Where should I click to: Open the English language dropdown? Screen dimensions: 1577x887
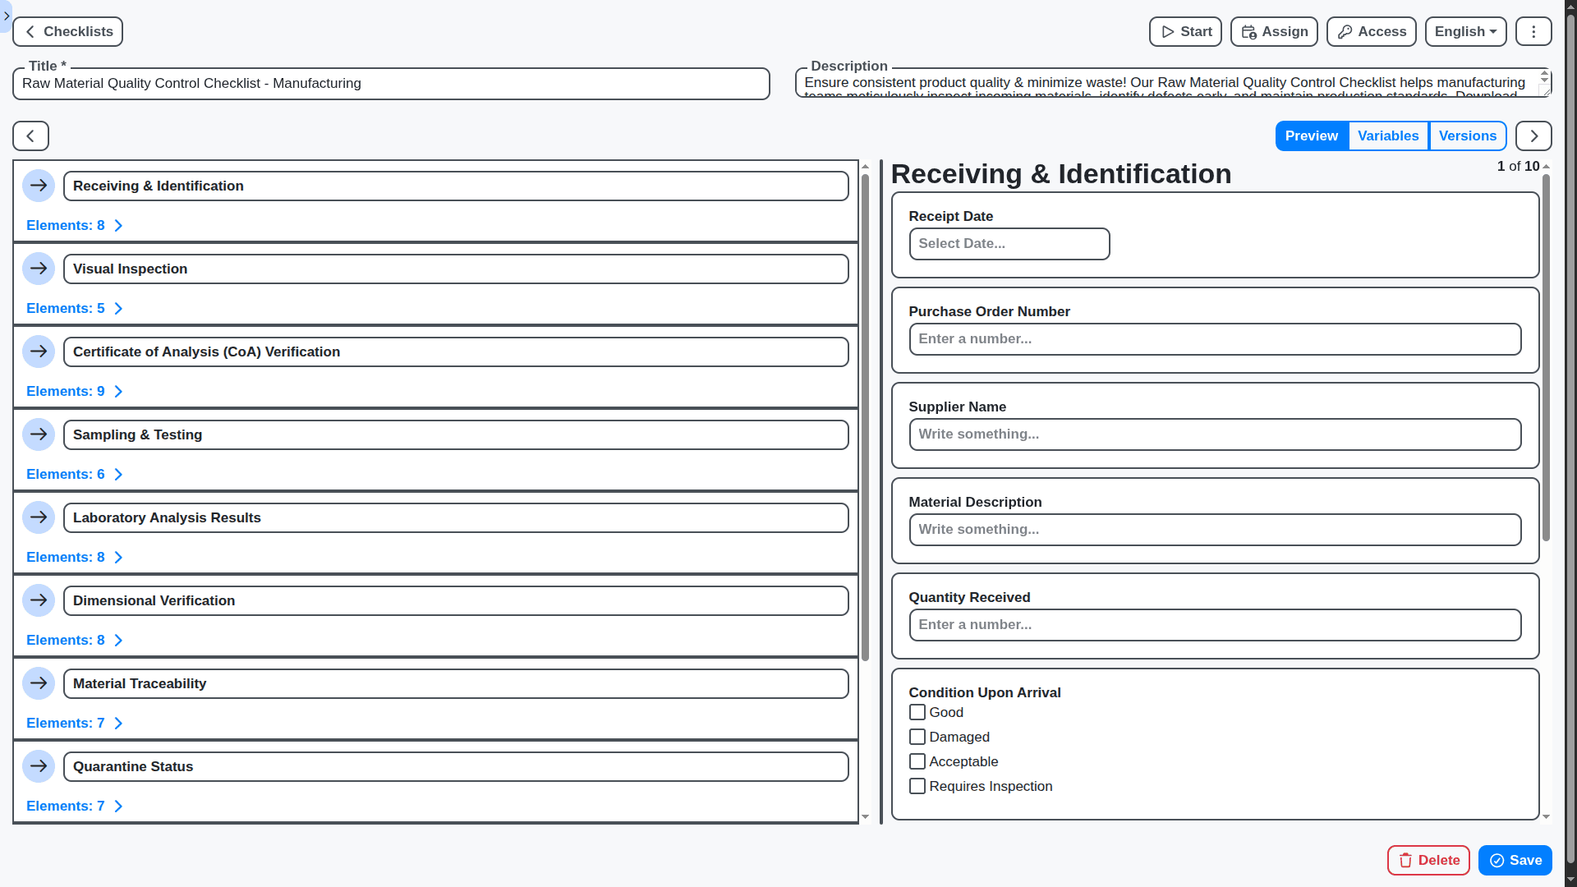pyautogui.click(x=1465, y=31)
